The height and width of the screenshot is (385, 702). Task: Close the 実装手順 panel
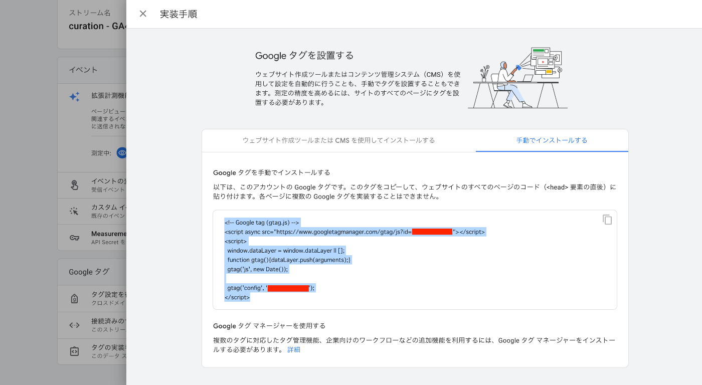pyautogui.click(x=143, y=14)
